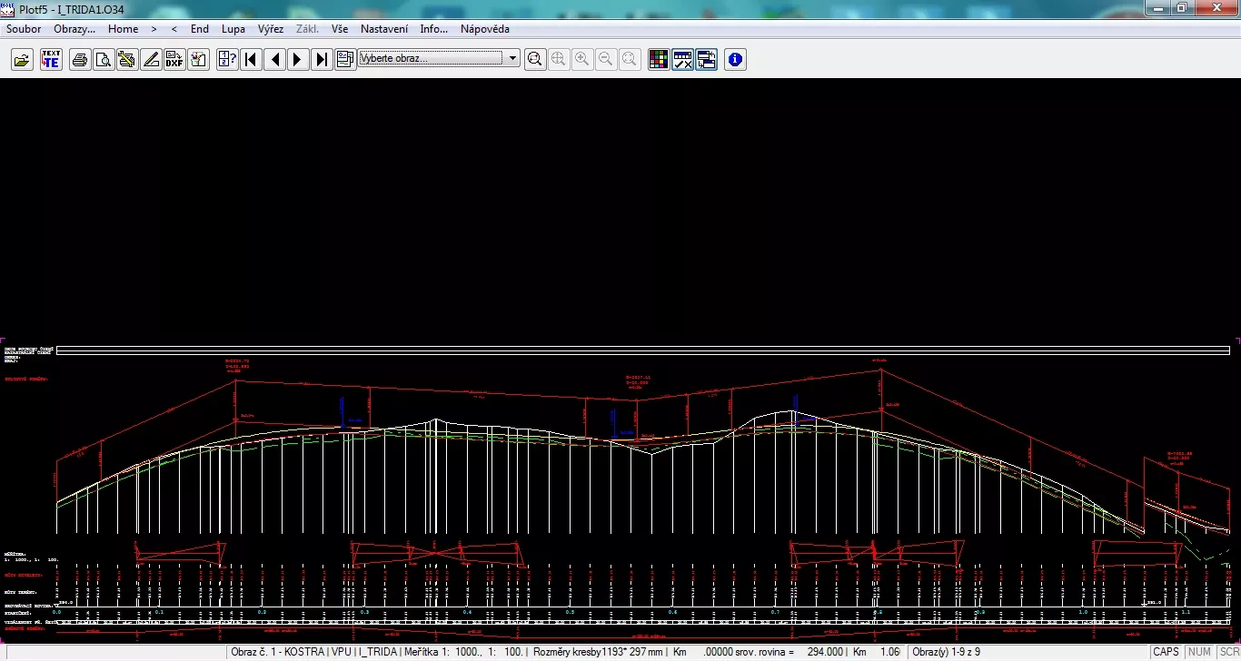Click the TEXT TE editor icon
The image size is (1241, 661).
51,60
